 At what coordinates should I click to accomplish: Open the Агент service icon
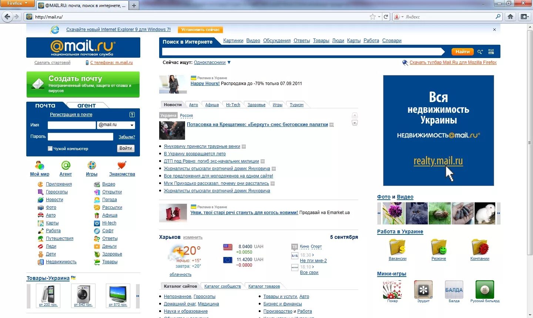click(66, 165)
